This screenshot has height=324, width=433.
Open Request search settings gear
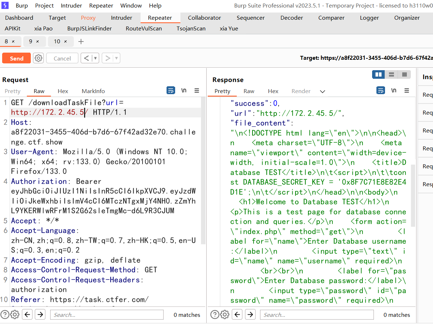pos(15,315)
